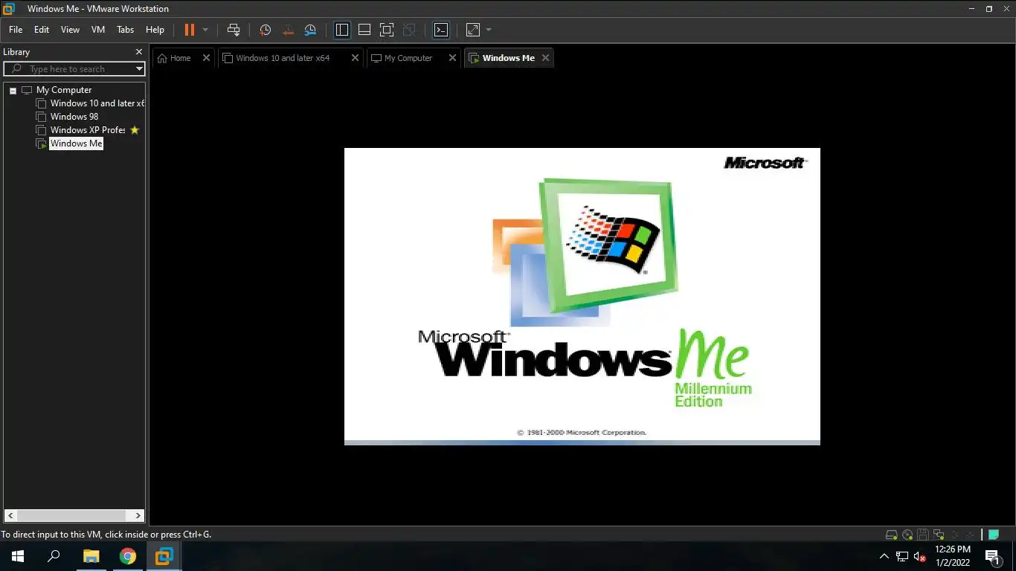Close the Windows Me tab
The height and width of the screenshot is (571, 1016).
[x=545, y=58]
